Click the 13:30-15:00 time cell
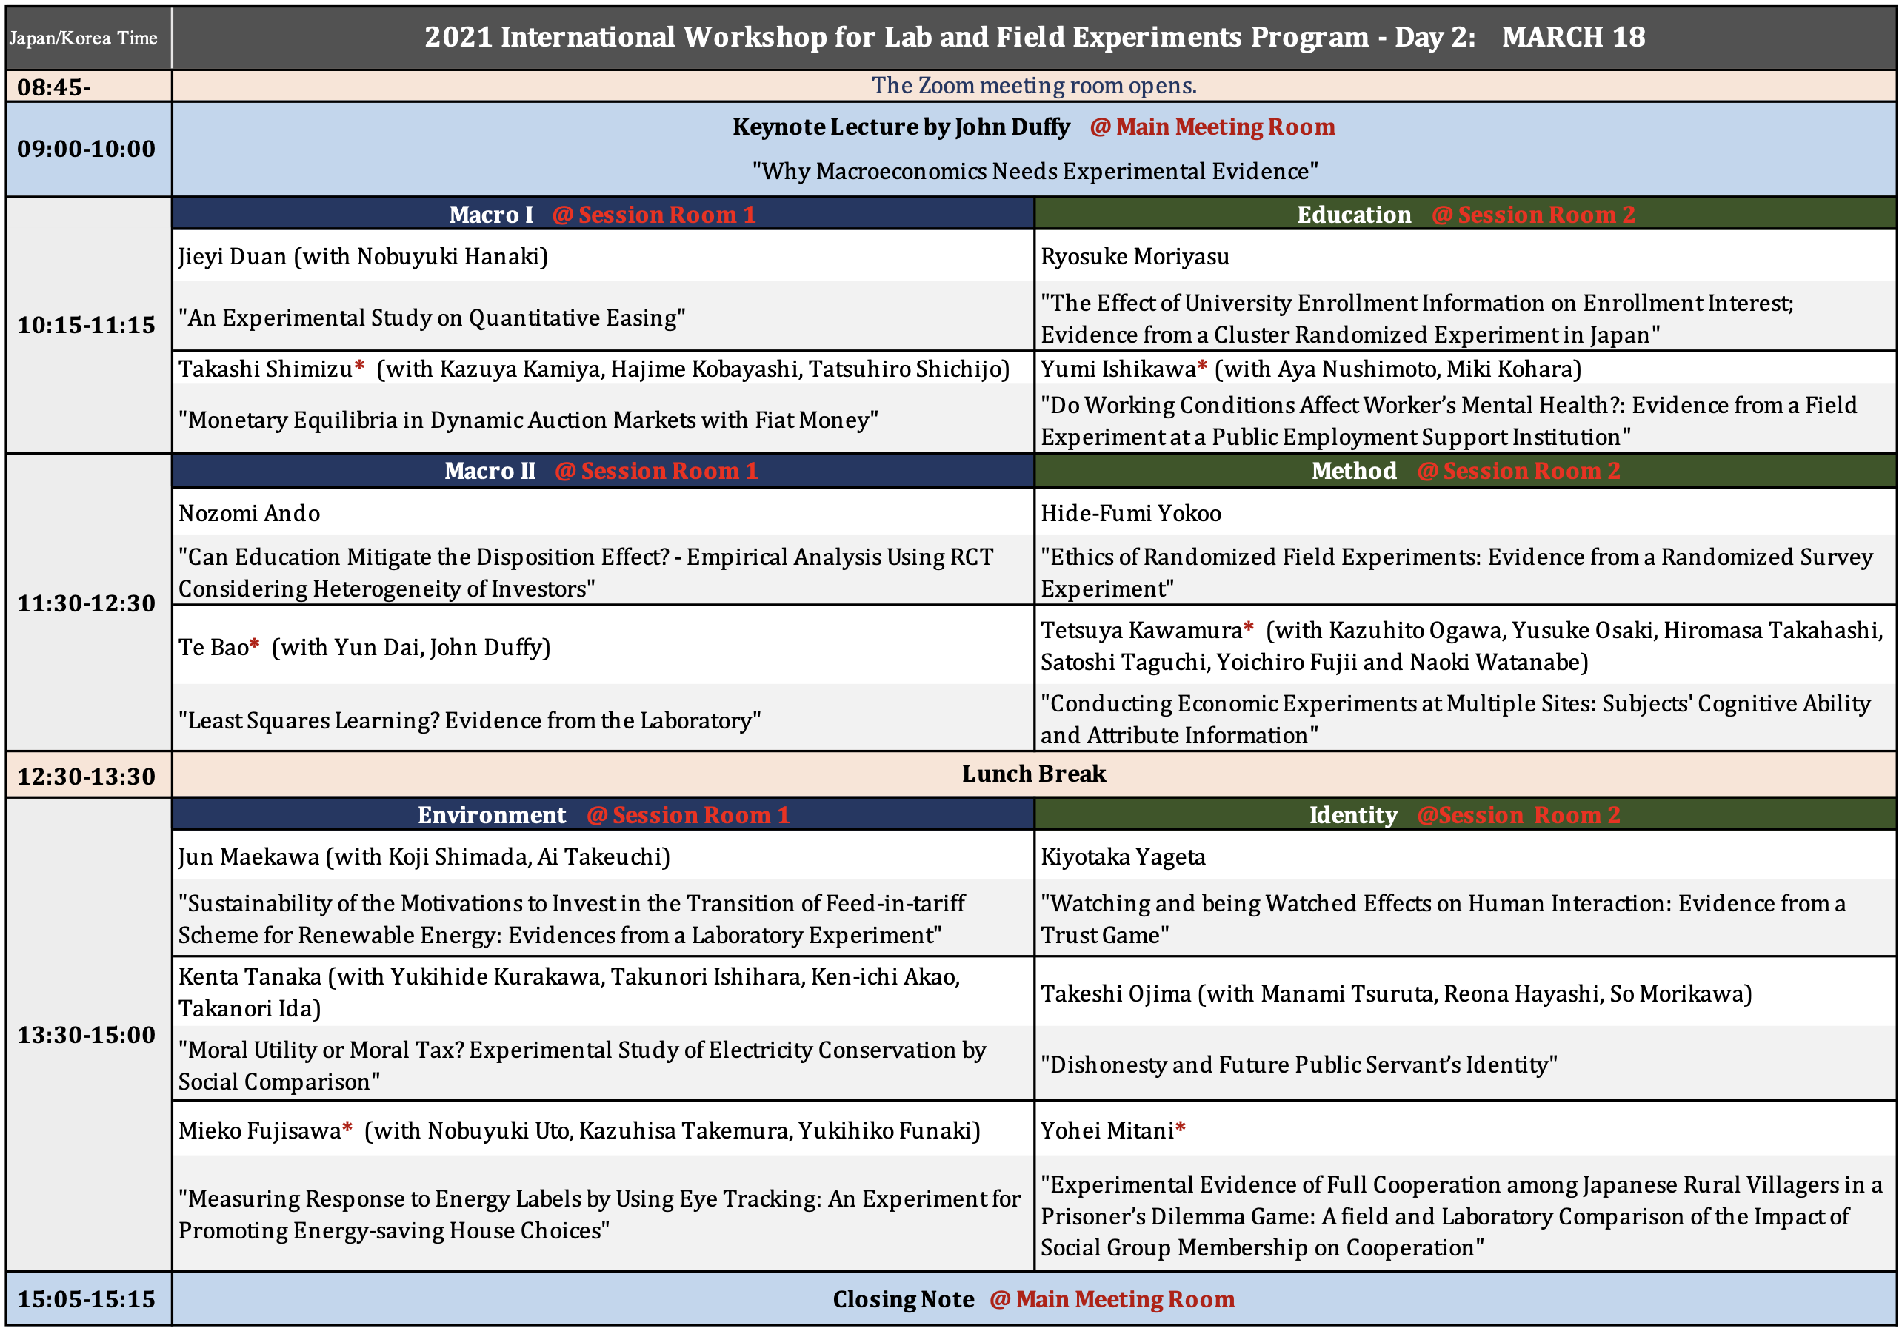 87,1035
